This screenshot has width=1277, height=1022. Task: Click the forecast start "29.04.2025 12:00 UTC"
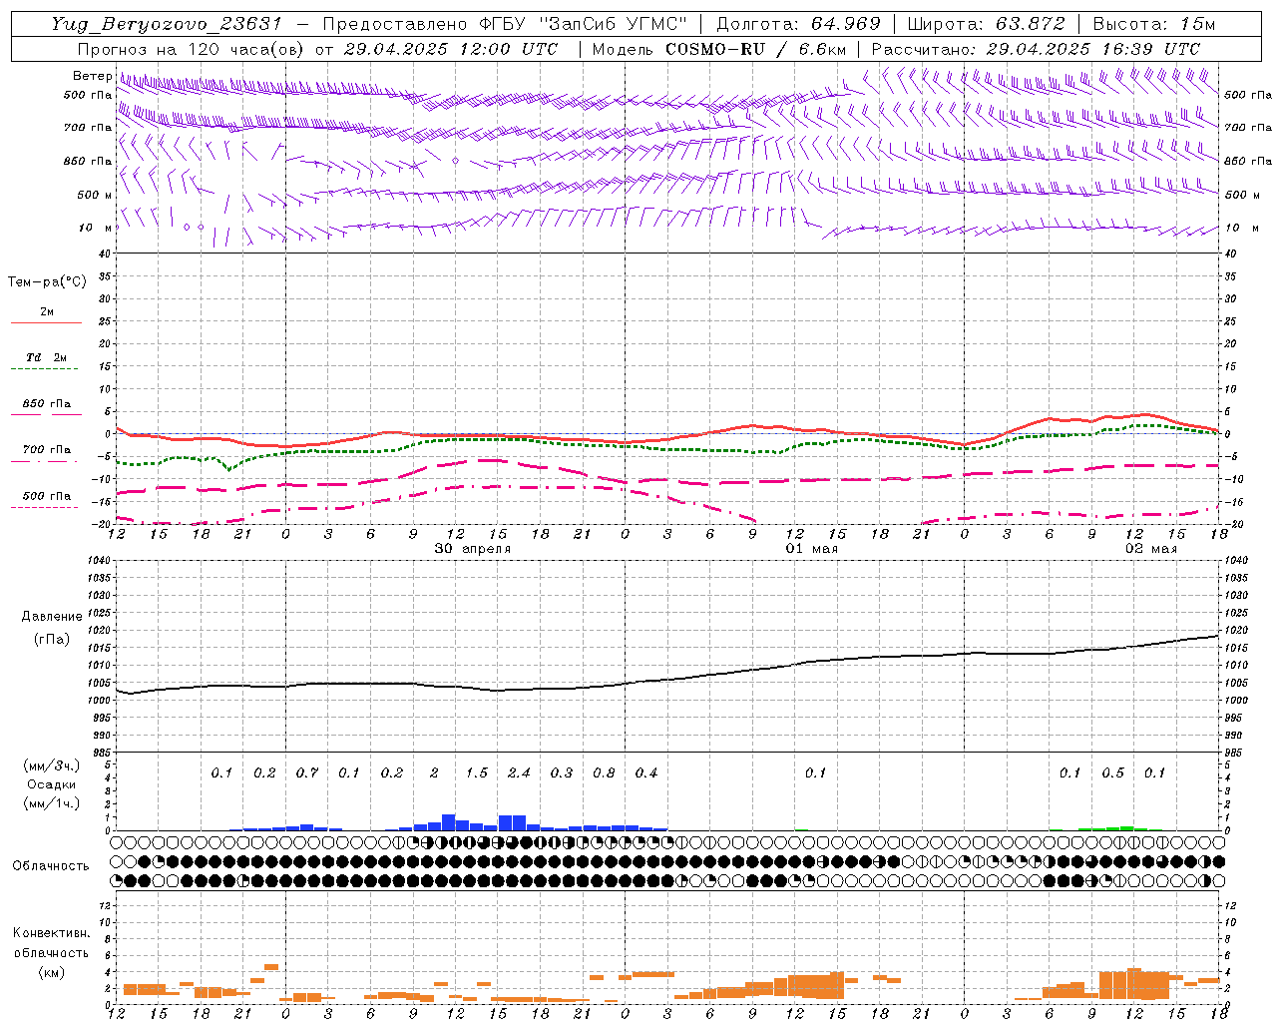451,49
